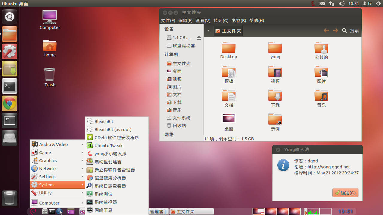
Task: Go back in the file manager
Action: pos(326,30)
